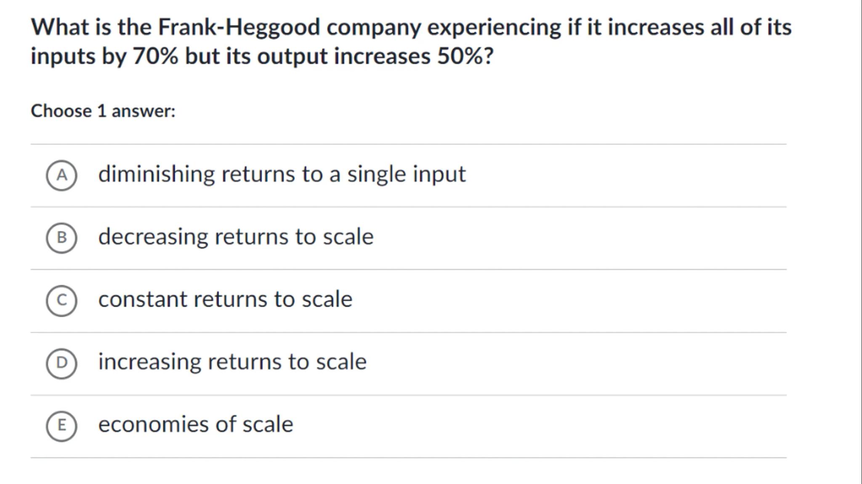This screenshot has height=484, width=862.
Task: Select radio button C circle
Action: coord(61,300)
